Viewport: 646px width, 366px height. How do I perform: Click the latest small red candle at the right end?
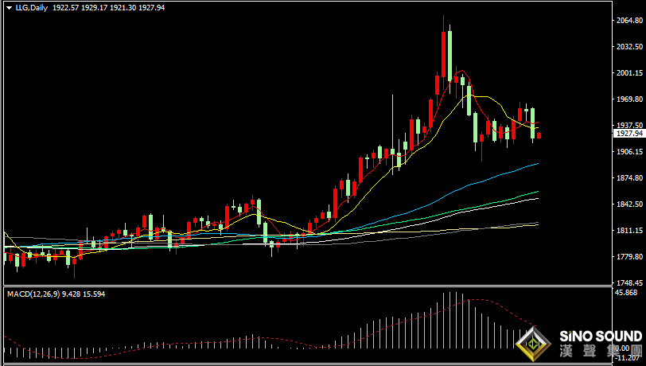(x=539, y=135)
